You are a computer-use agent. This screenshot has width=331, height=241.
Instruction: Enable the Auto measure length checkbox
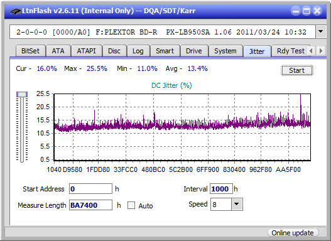[131, 205]
